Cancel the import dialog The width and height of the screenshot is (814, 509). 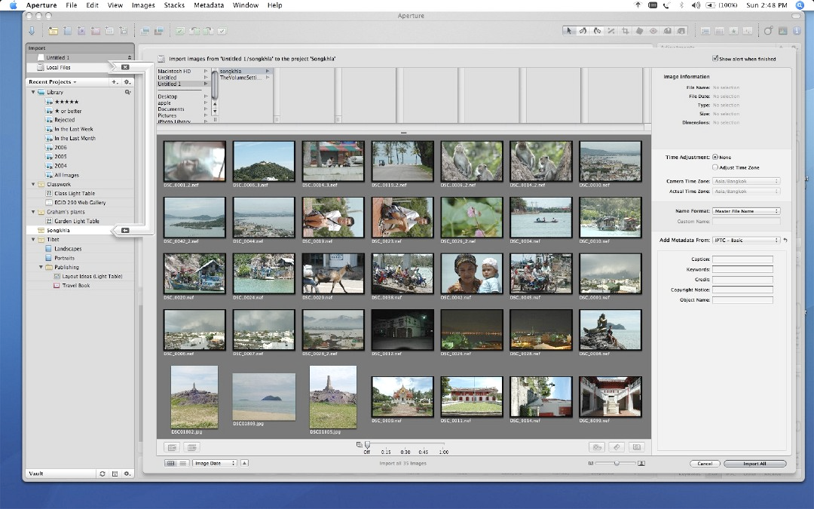[x=704, y=464]
